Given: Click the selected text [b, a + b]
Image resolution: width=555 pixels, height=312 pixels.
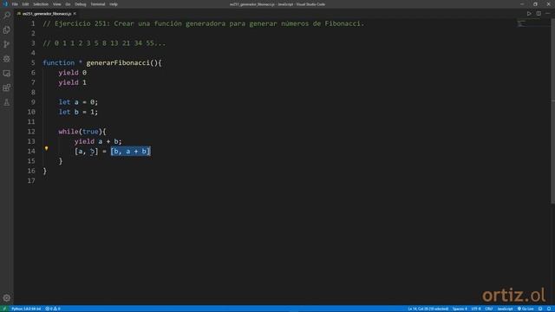Looking at the screenshot, I should point(130,152).
